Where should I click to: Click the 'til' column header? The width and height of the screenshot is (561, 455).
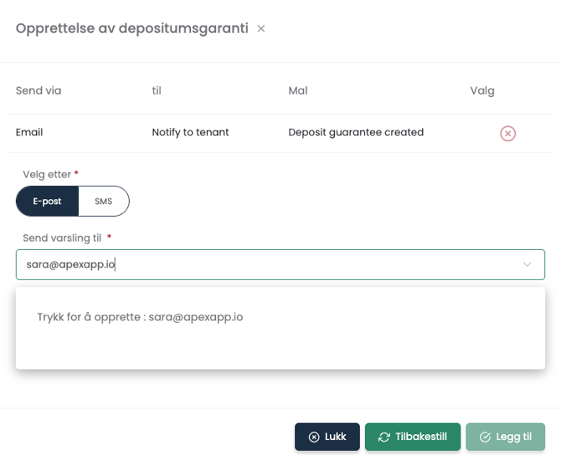coord(157,90)
